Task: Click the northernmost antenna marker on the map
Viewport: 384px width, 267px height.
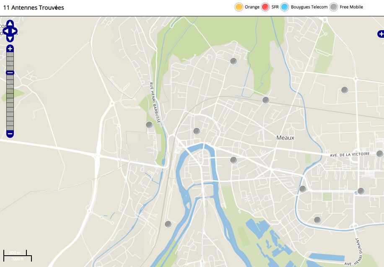Action: [234, 61]
